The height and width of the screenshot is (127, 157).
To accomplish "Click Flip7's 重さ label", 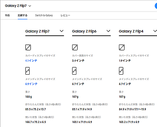I will click(28, 92).
